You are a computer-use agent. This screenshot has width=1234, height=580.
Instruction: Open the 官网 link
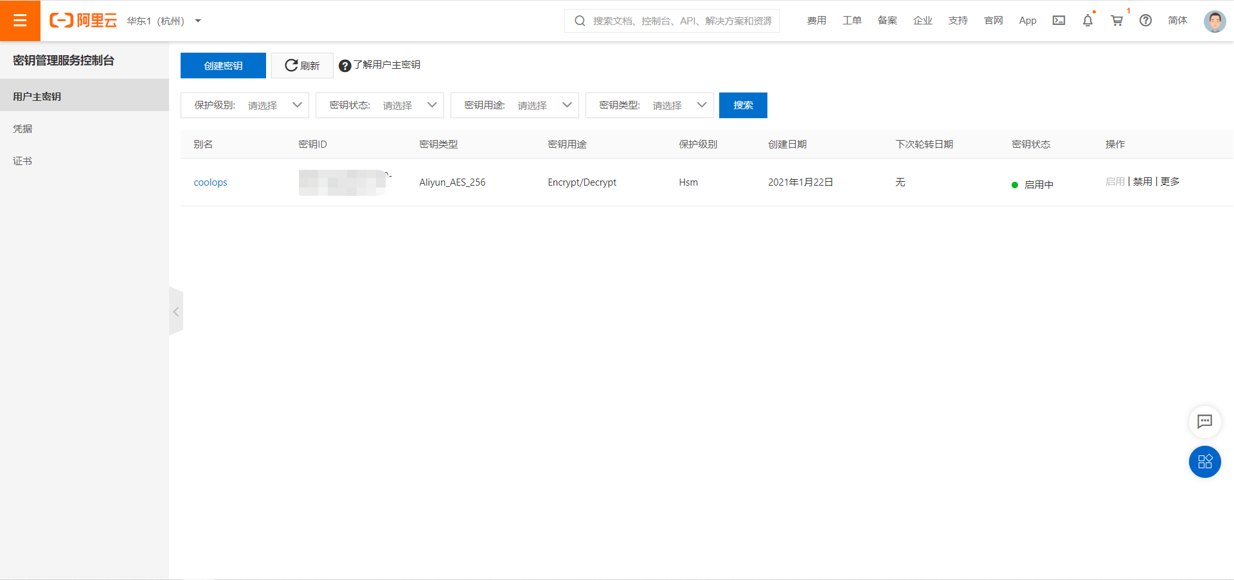coord(993,21)
